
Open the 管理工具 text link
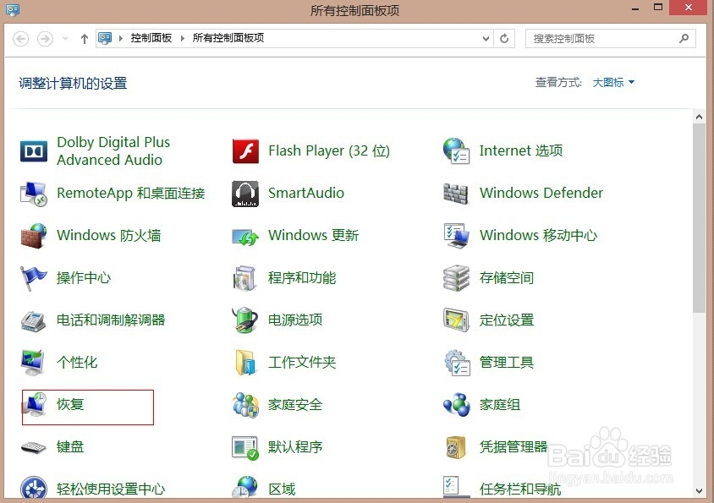pos(507,363)
